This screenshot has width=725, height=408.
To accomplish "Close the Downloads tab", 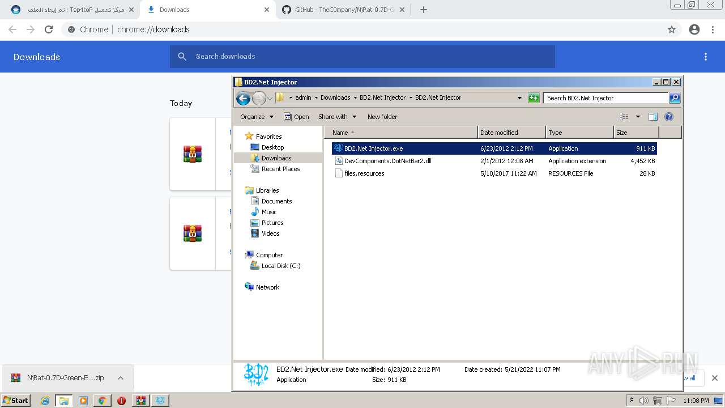I will coord(267,10).
